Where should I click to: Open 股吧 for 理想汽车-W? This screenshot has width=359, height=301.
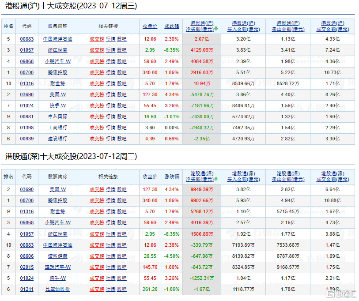(x=121, y=267)
